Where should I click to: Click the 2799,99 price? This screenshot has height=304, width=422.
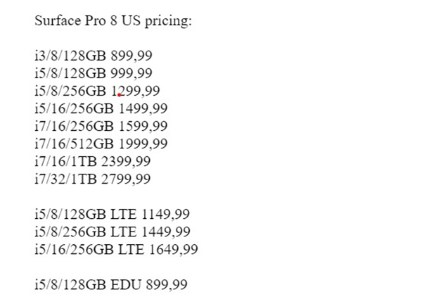pos(126,179)
